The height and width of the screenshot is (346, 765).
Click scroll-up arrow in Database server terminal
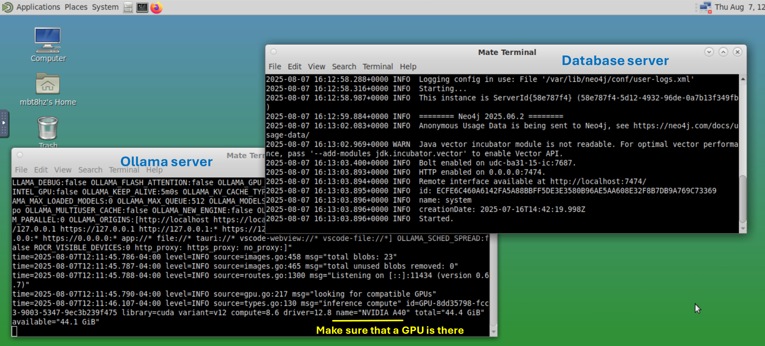[x=742, y=79]
